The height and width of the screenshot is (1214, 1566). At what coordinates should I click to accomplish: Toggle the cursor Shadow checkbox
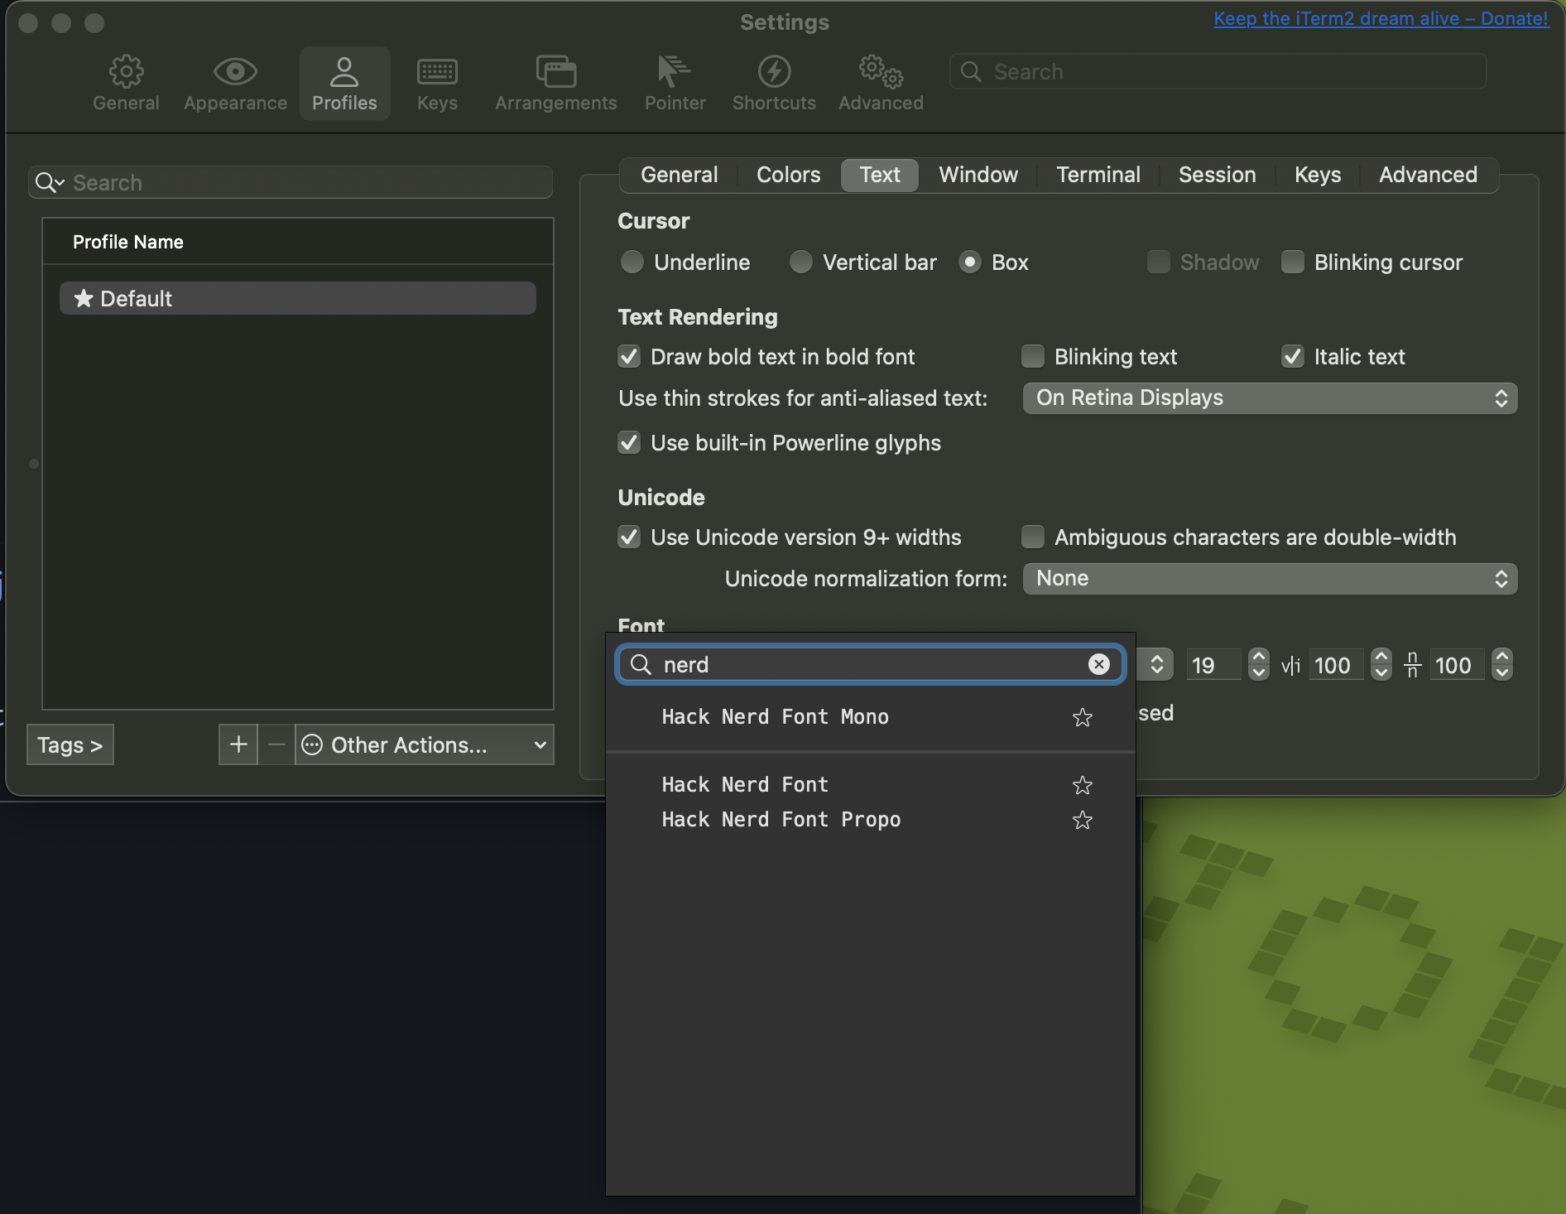tap(1158, 262)
